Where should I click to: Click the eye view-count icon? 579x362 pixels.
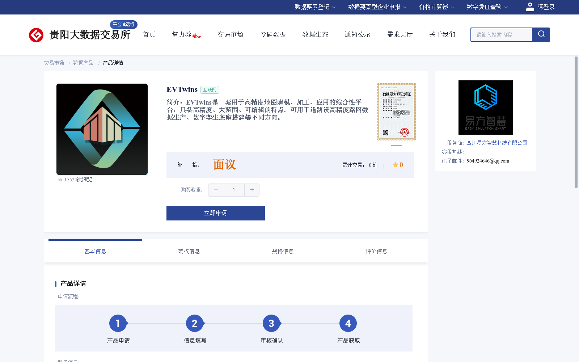pyautogui.click(x=60, y=180)
